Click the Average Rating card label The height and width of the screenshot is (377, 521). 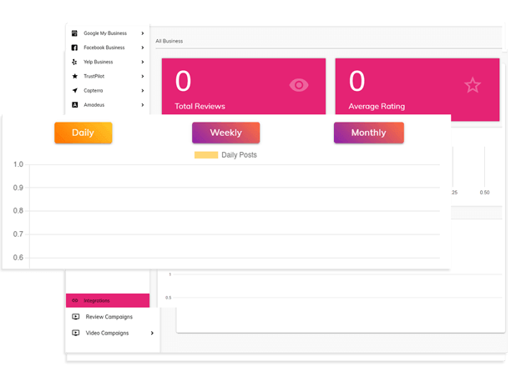click(377, 106)
